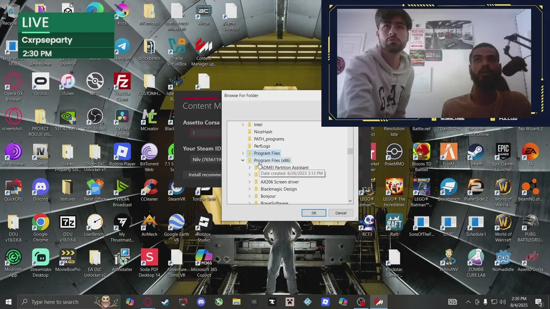Launch Roblox Player desktop icon

point(122,155)
